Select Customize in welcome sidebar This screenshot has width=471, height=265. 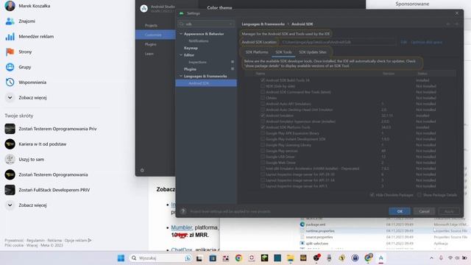click(155, 35)
